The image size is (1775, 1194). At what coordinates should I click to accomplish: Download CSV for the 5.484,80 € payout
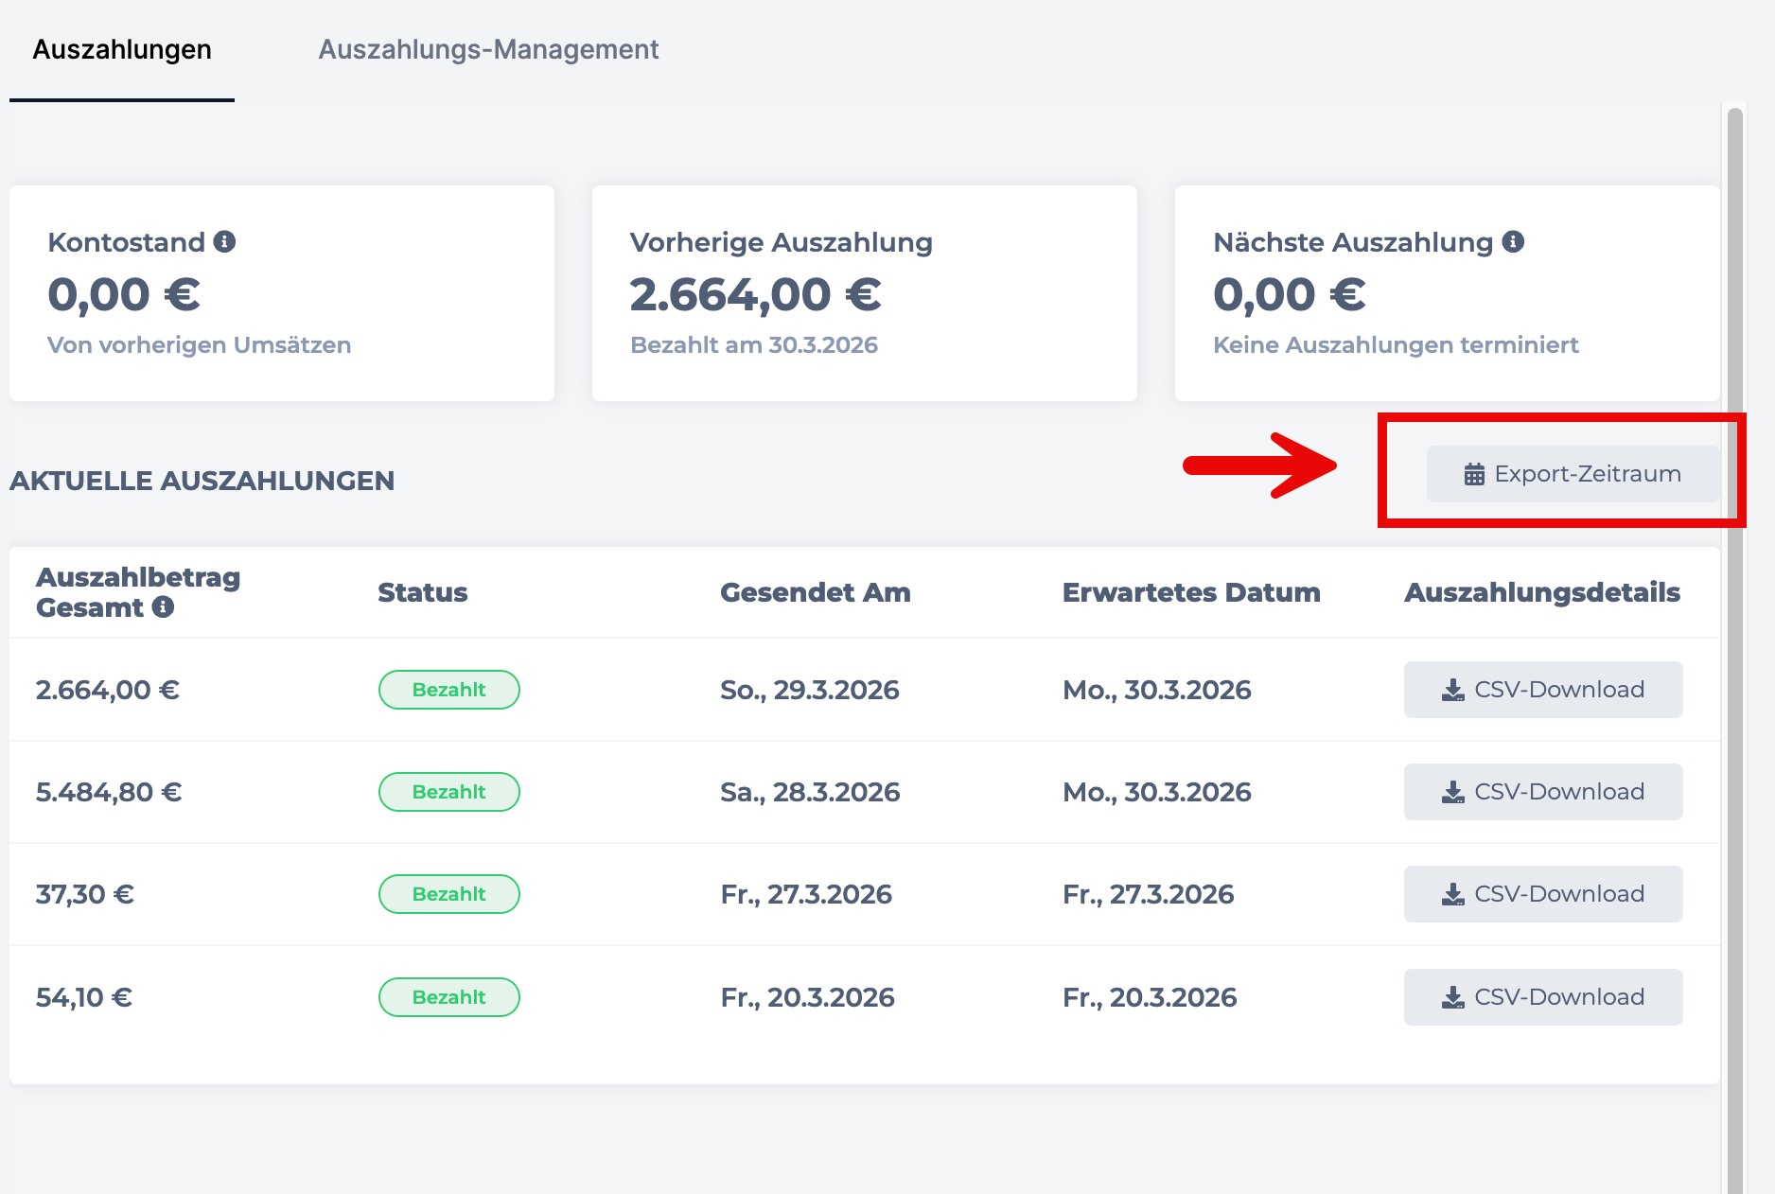point(1543,792)
